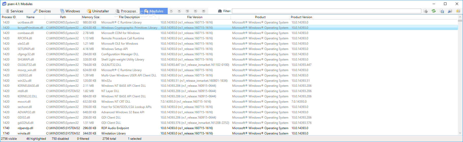Select the ntdll.dll row
This screenshot has height=142, width=463.
(x=229, y=91)
